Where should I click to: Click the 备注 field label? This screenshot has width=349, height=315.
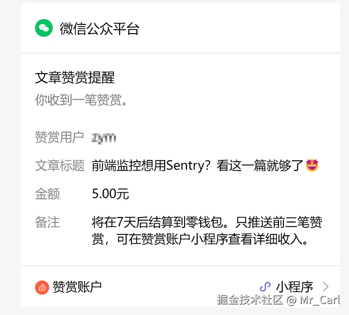click(x=47, y=222)
